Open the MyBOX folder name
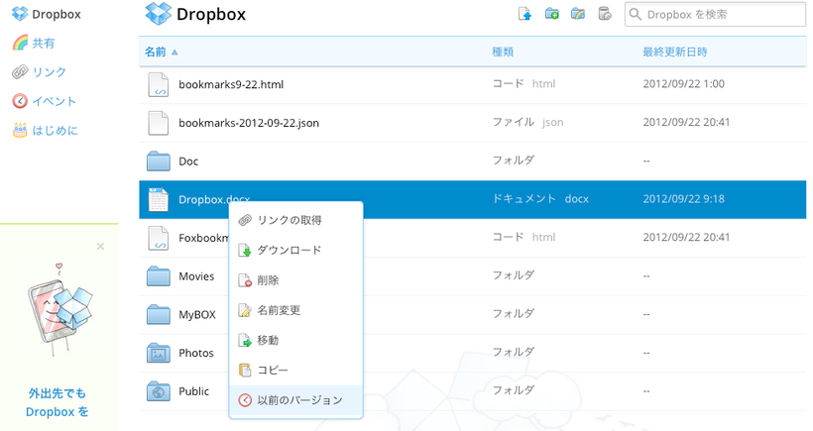This screenshot has height=431, width=813. click(x=197, y=314)
